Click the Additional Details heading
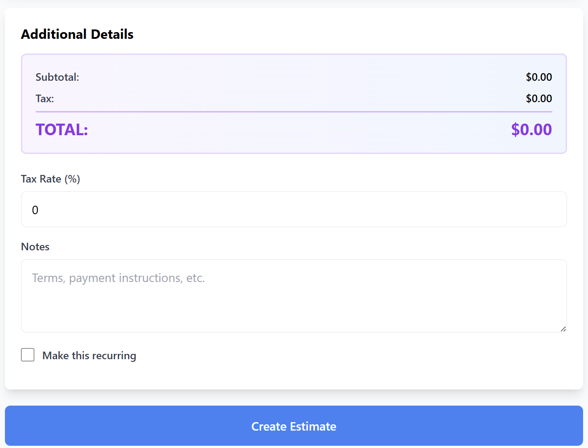The image size is (588, 448). click(77, 34)
